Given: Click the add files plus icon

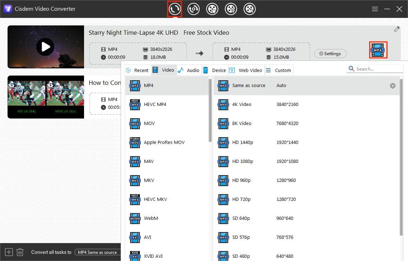Looking at the screenshot, I should click(8, 252).
